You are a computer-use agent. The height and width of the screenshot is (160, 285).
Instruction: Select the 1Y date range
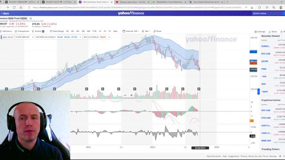(x=100, y=31)
